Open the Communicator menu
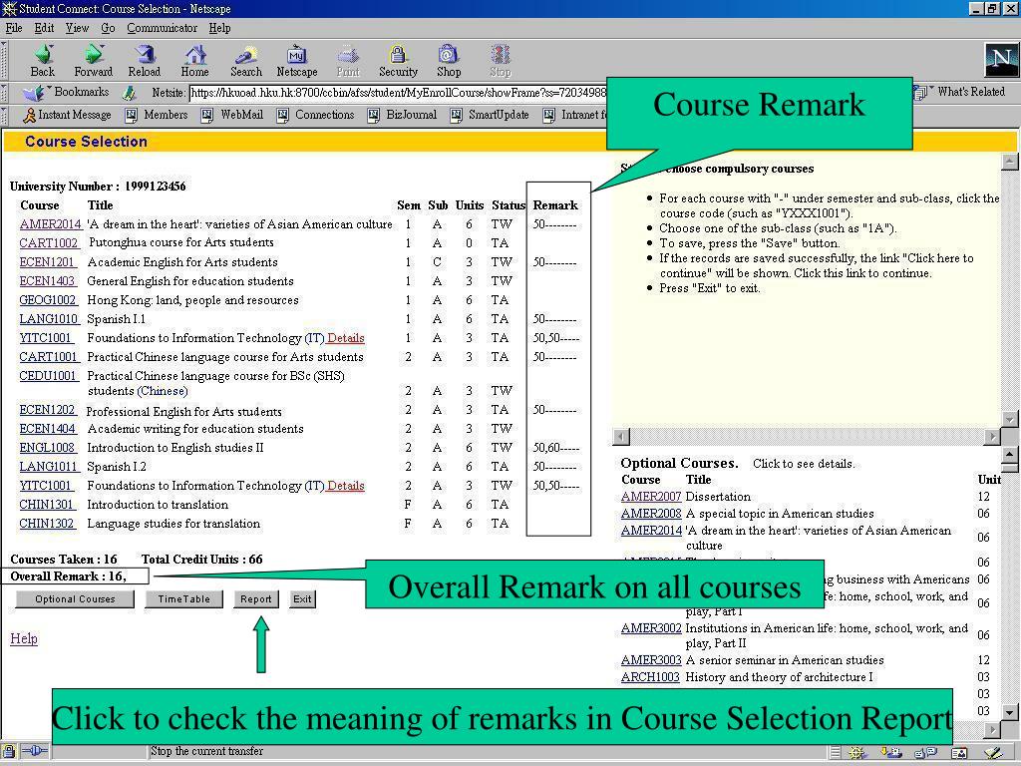Screen dimensions: 1021x766 coord(163,28)
